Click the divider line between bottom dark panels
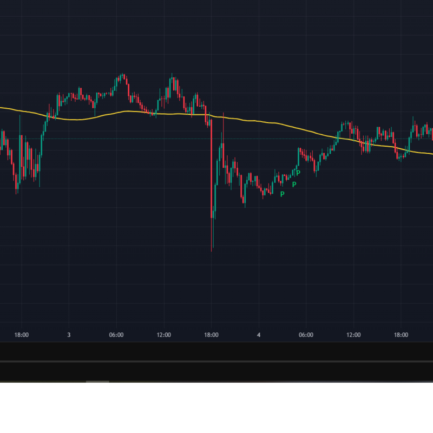Screen dimensions: 433x433 216,361
